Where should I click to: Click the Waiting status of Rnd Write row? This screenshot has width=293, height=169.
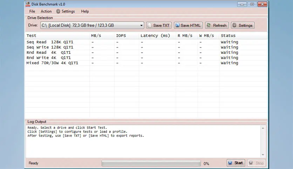click(x=230, y=58)
